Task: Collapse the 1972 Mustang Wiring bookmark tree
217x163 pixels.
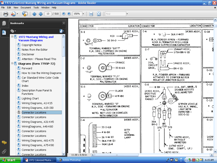Action: click(x=12, y=37)
